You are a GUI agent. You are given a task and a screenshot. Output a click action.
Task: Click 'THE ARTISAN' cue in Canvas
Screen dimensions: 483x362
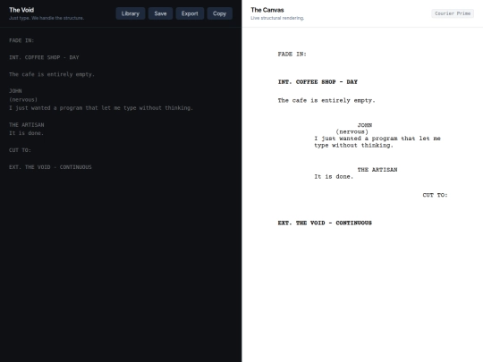pyautogui.click(x=377, y=170)
